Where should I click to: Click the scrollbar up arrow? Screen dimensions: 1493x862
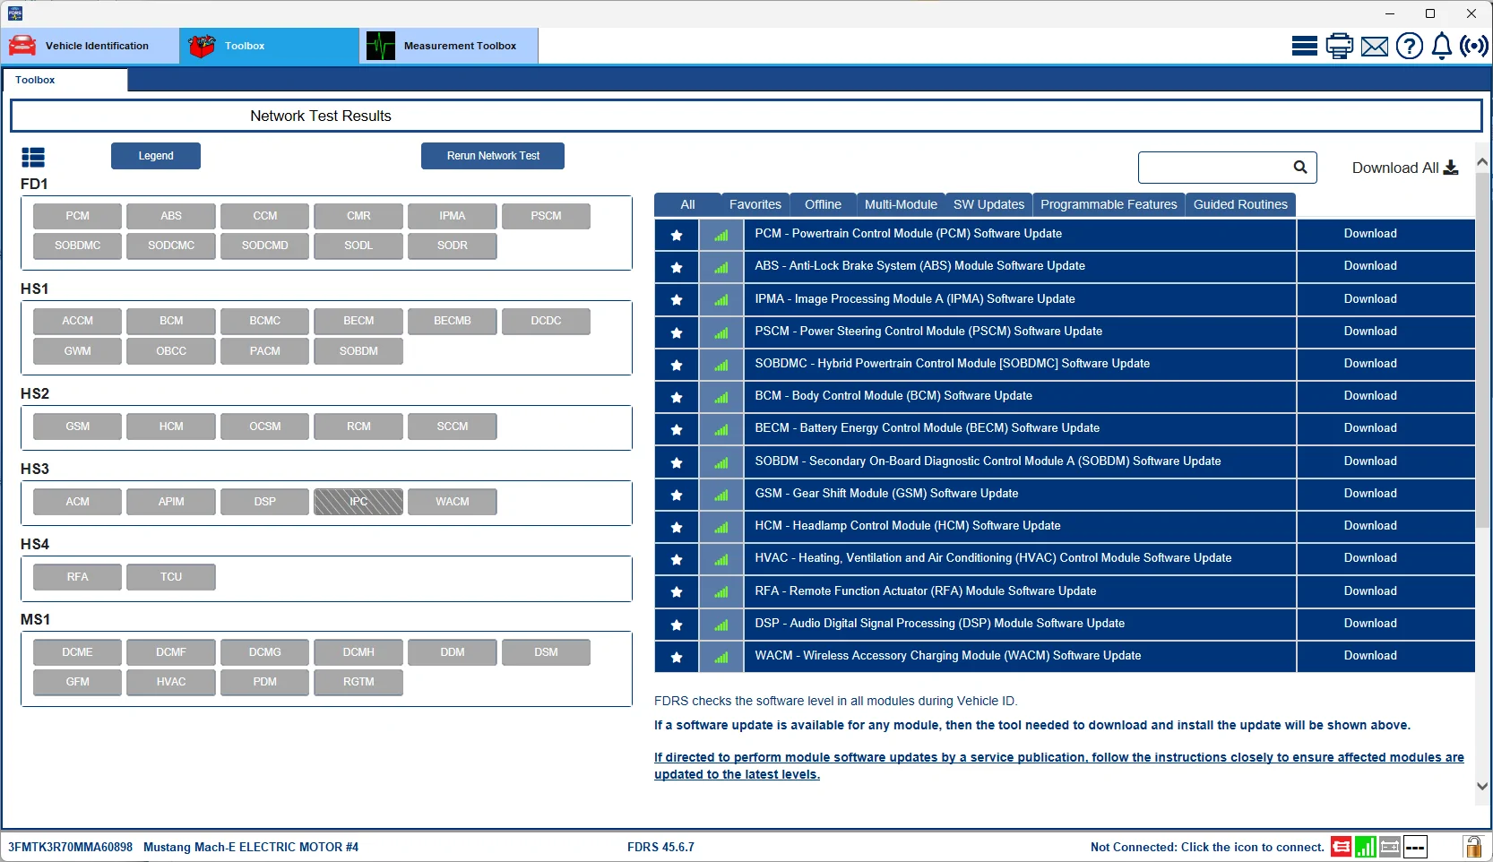pyautogui.click(x=1482, y=162)
